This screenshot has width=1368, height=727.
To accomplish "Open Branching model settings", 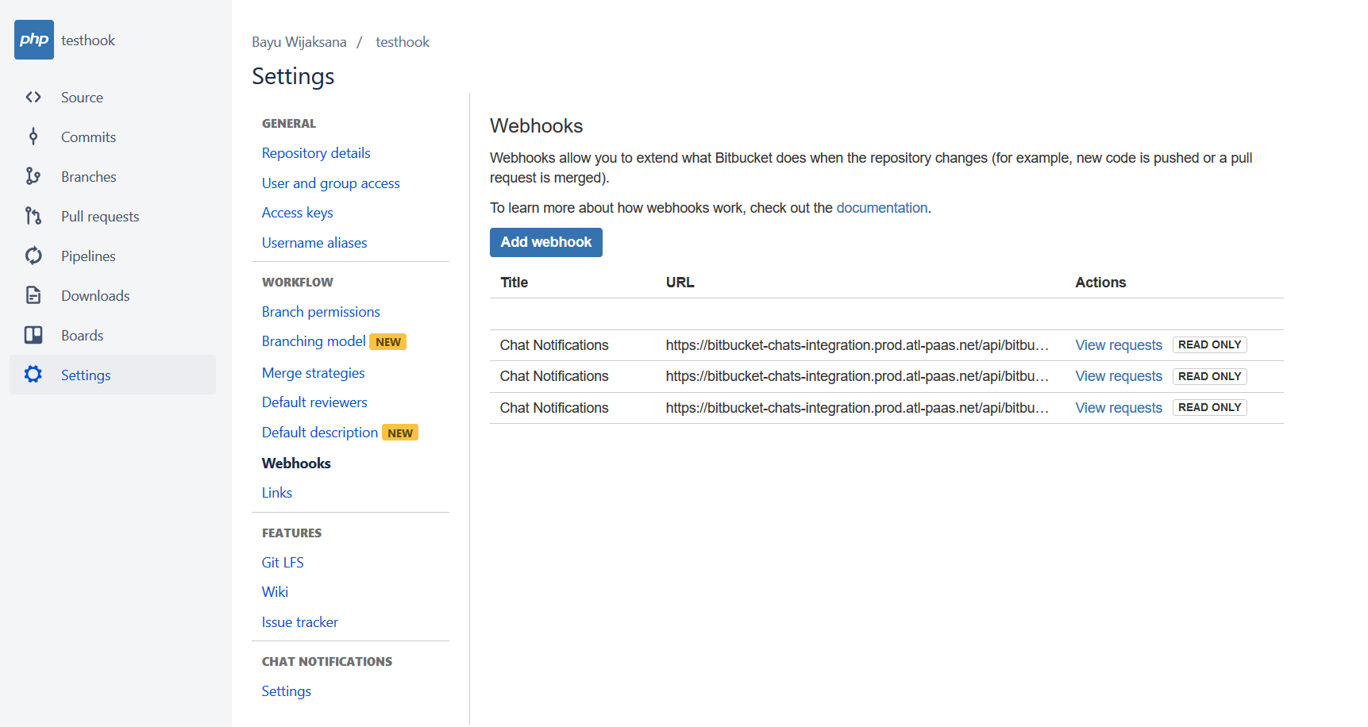I will 314,341.
